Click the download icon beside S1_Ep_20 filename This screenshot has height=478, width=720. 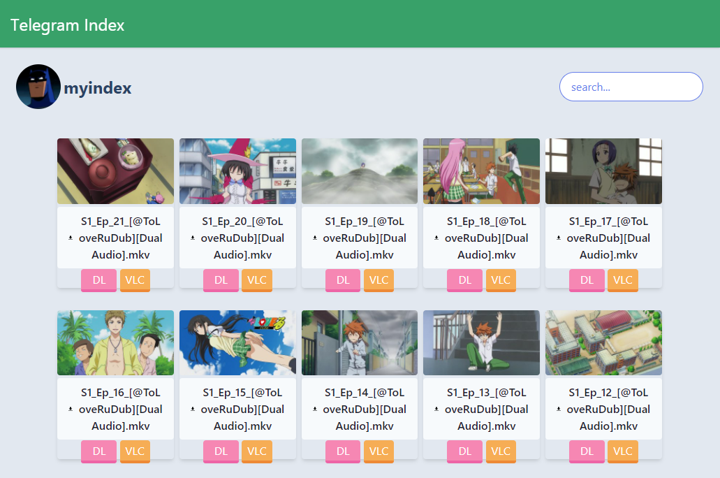click(193, 238)
